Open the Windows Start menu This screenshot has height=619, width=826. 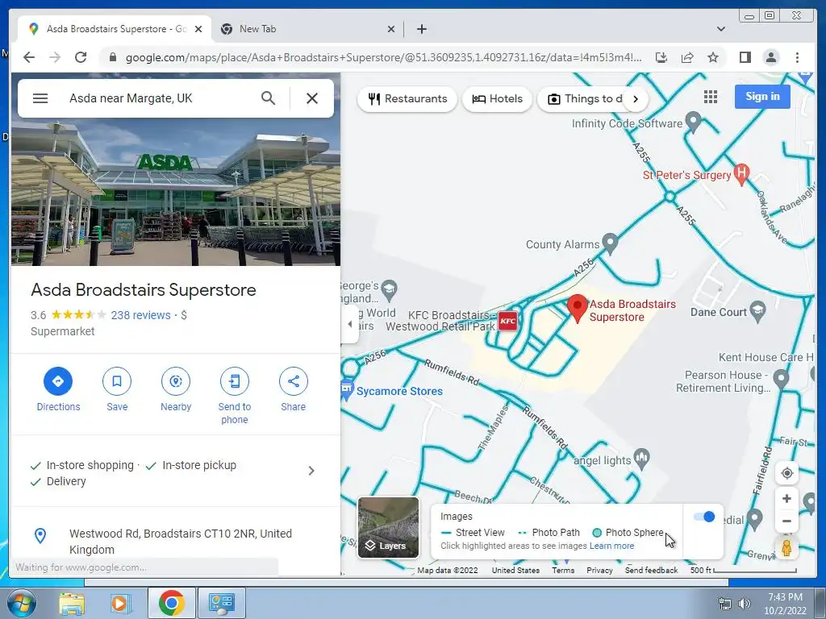tap(21, 603)
